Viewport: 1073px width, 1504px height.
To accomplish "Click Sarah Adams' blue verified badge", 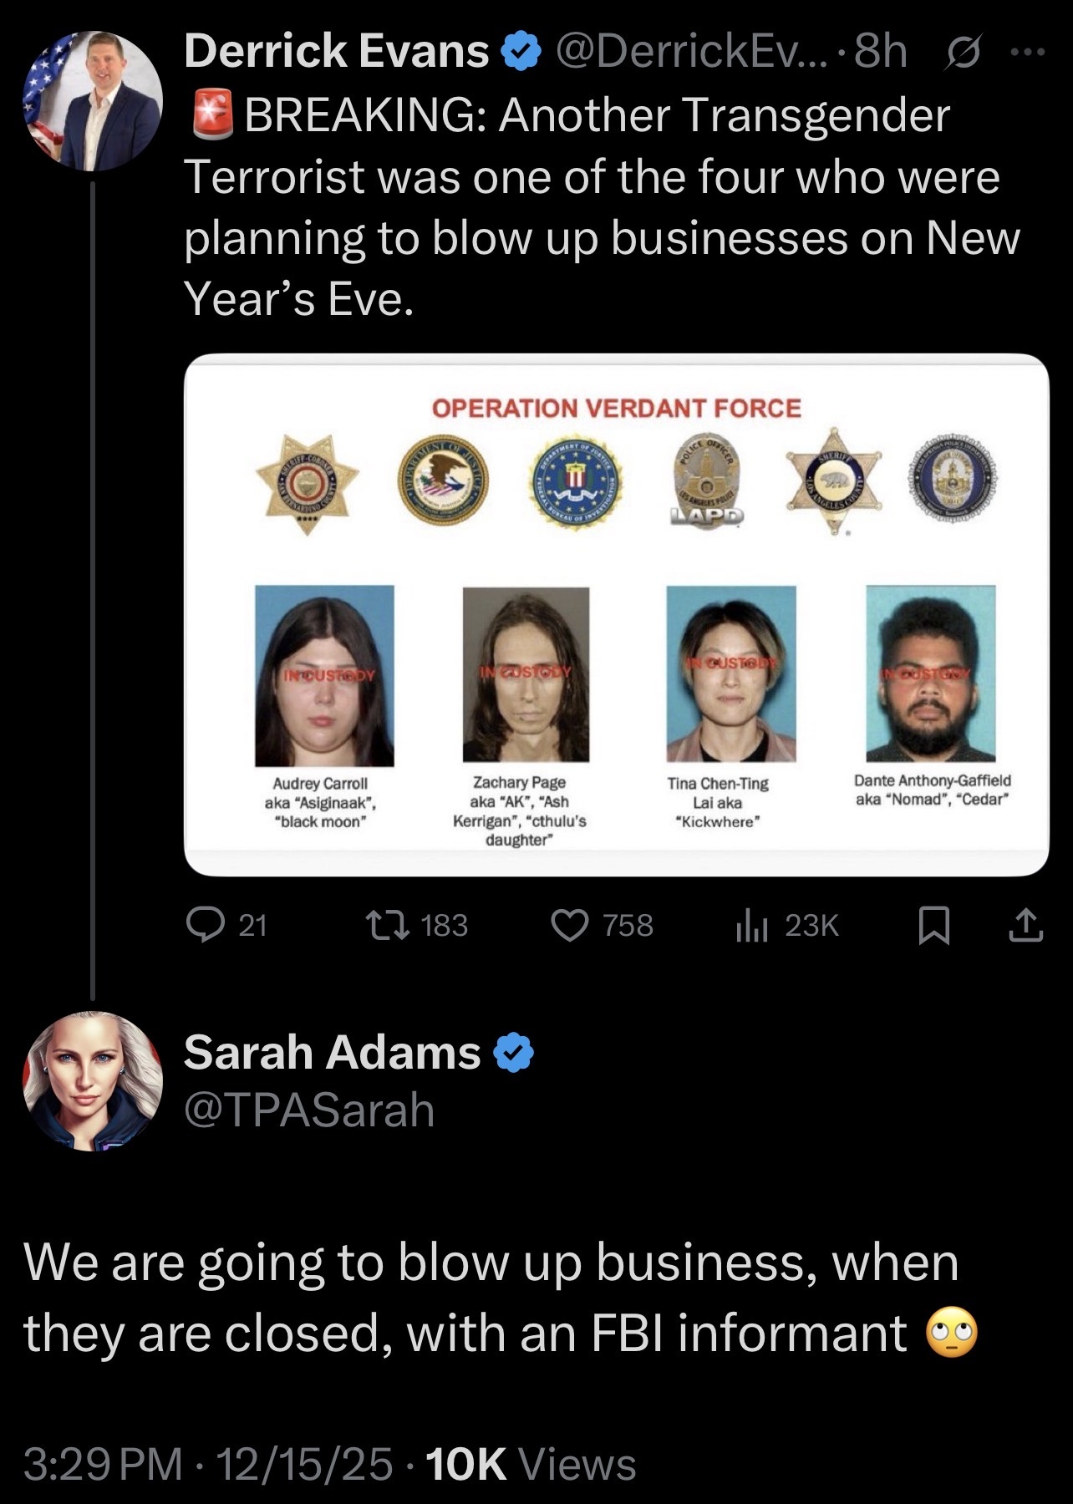I will (514, 1052).
